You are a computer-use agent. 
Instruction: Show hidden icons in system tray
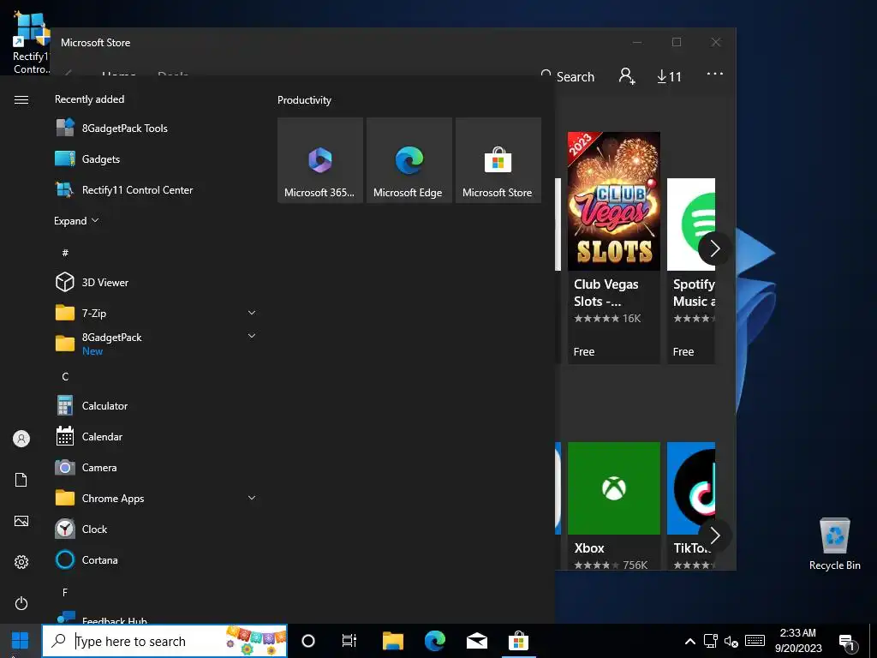[x=690, y=641]
